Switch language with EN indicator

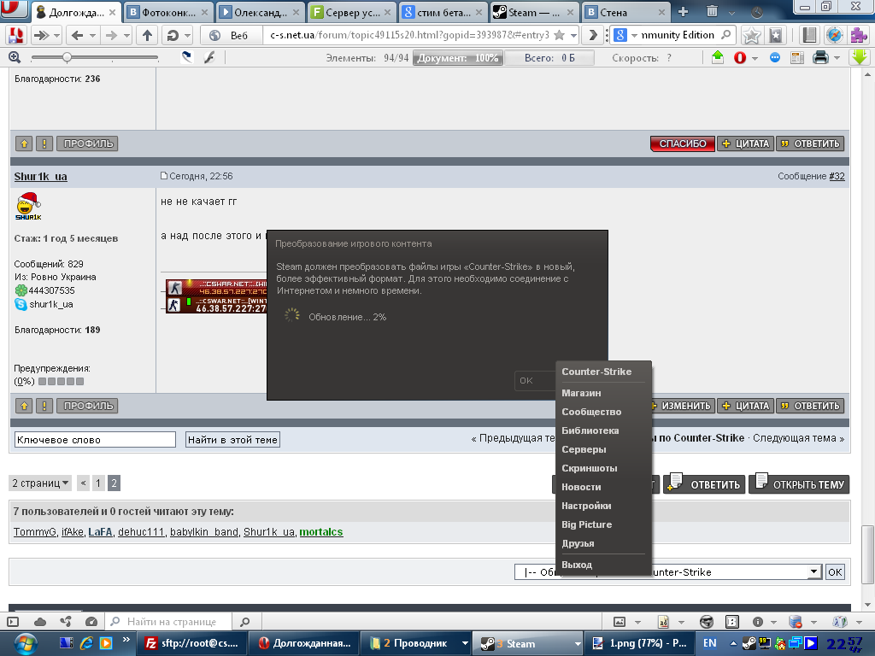tap(709, 643)
